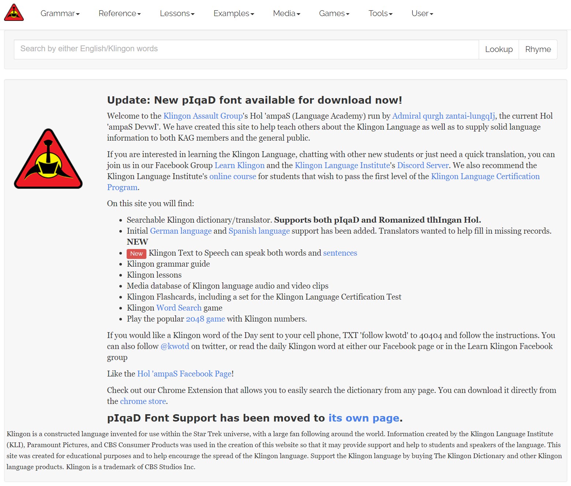
Task: Click the large Klingon trefoil emblem image
Action: point(48,159)
